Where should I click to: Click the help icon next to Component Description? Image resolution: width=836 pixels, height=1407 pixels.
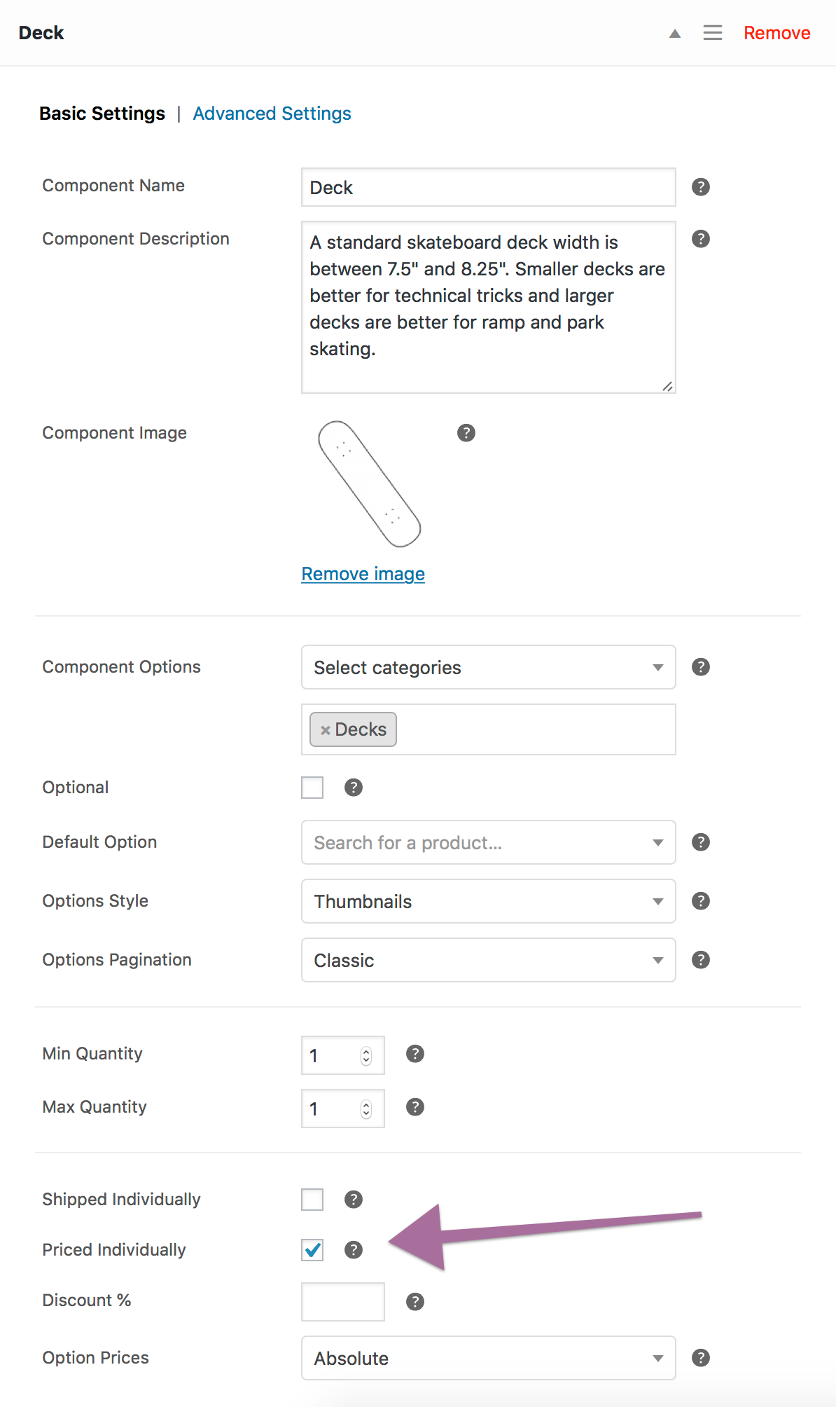click(x=700, y=239)
